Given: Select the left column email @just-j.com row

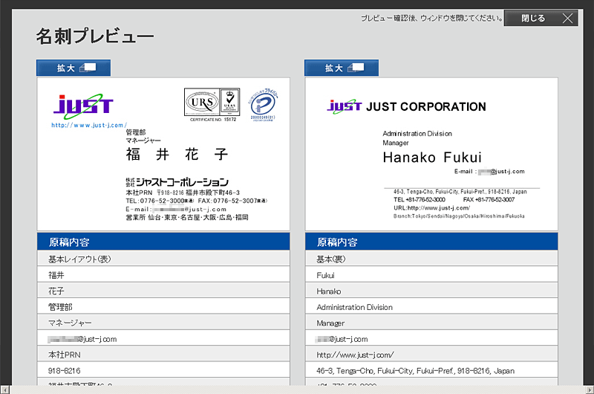Looking at the screenshot, I should 163,339.
